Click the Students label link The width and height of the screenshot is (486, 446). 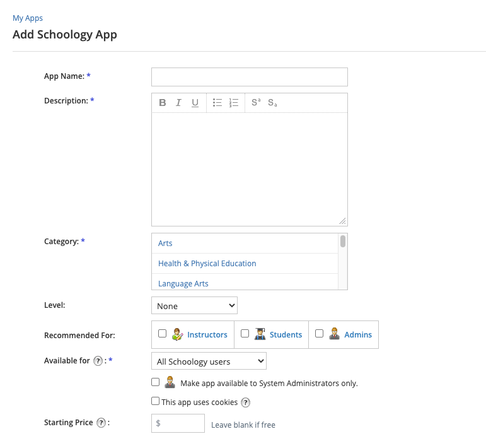point(286,334)
